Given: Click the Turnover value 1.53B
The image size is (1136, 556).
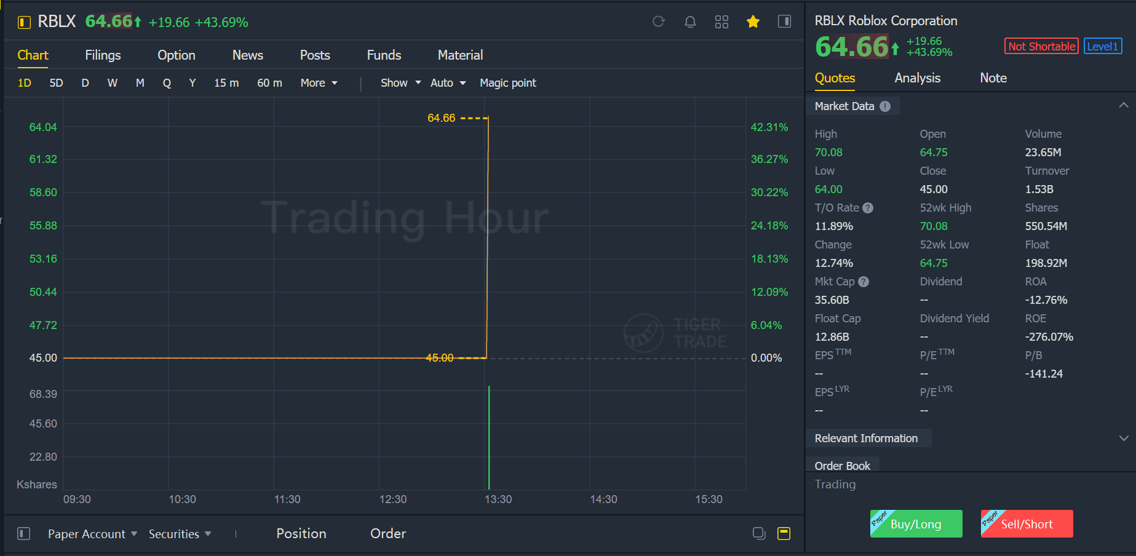Looking at the screenshot, I should pyautogui.click(x=1039, y=189).
